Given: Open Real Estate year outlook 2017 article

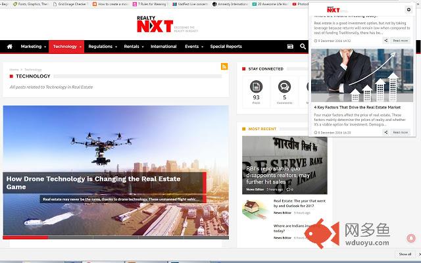Looking at the screenshot, I should [x=299, y=203].
